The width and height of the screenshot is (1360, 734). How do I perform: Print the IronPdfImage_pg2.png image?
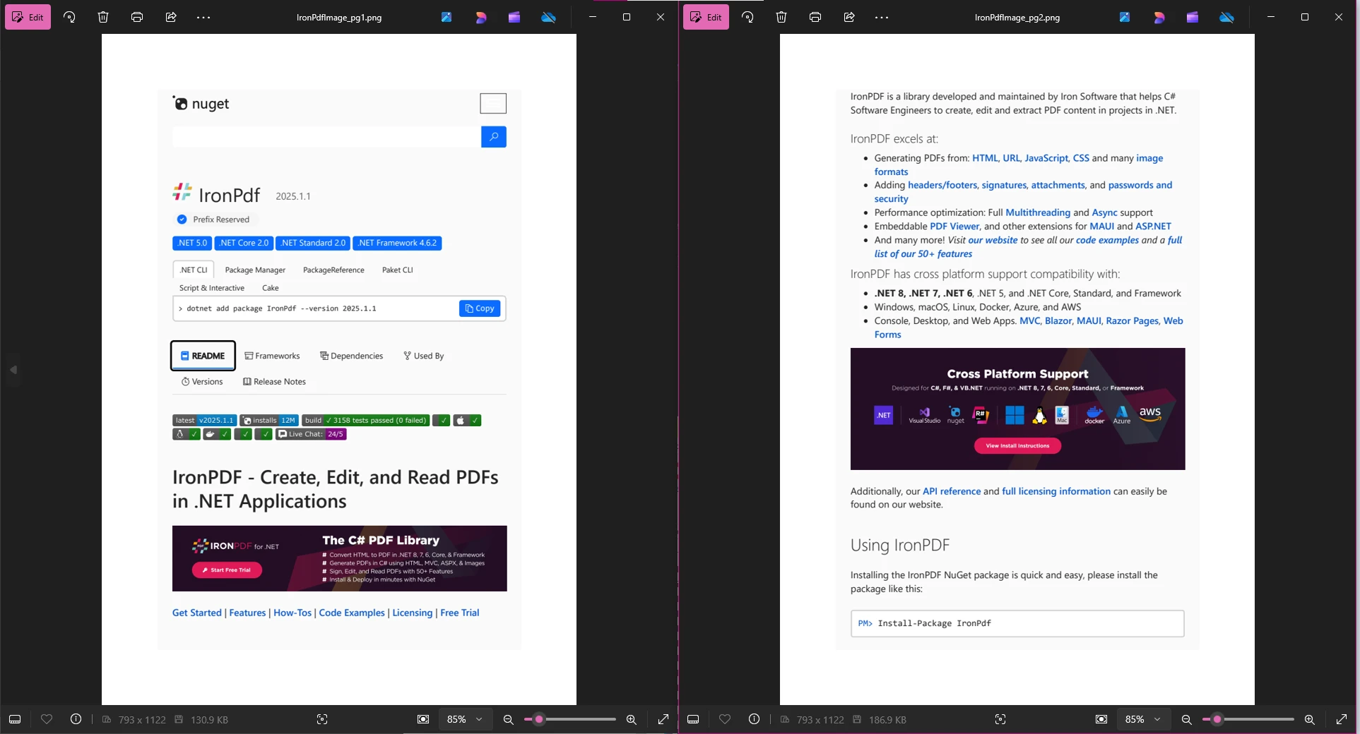pos(815,17)
